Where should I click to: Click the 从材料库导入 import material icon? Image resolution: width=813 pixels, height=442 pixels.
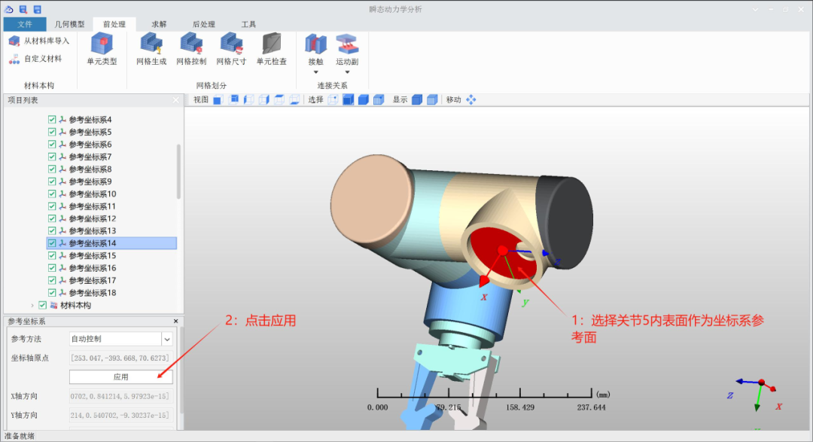(x=14, y=41)
